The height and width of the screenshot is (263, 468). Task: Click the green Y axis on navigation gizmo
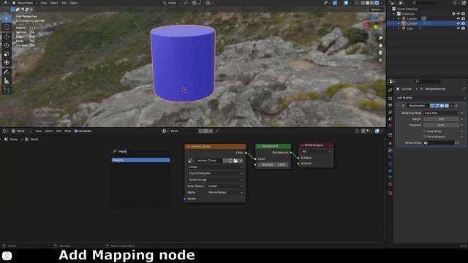tap(376, 27)
